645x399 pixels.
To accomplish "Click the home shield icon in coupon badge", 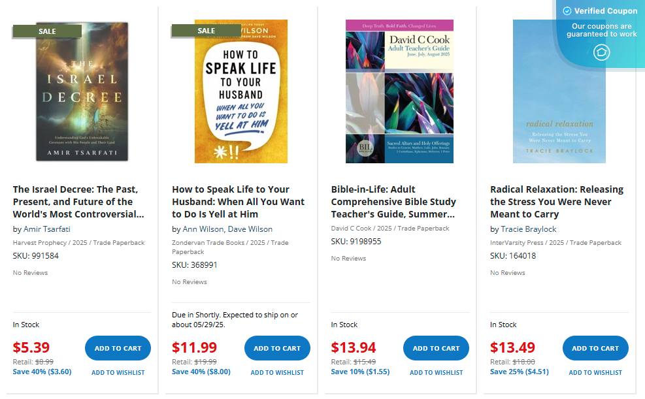I will tap(601, 53).
